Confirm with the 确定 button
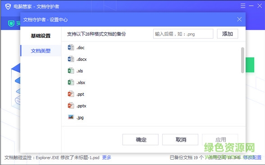This screenshot has width=265, height=165. point(141,140)
